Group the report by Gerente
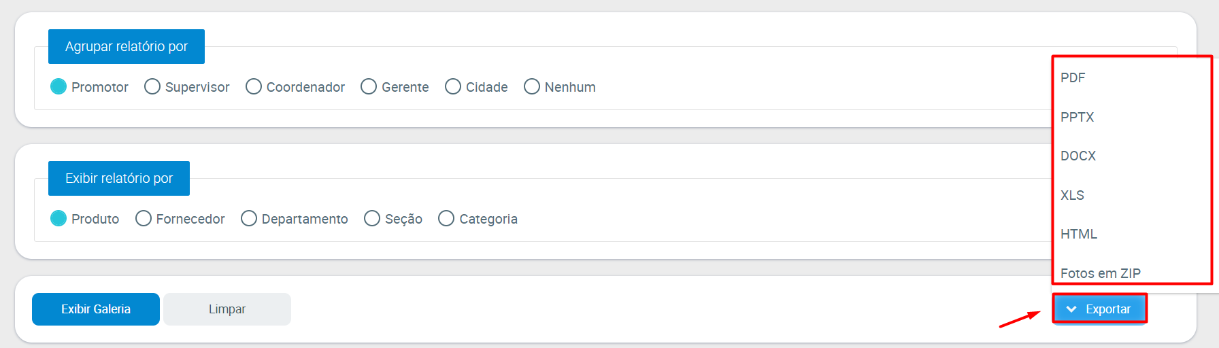This screenshot has height=348, width=1219. coord(369,87)
